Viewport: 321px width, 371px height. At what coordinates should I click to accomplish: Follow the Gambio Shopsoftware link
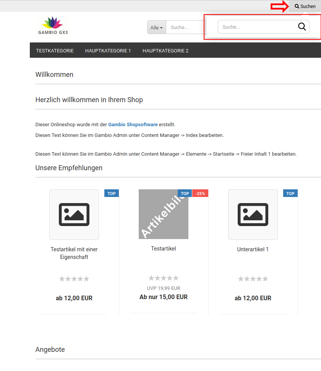133,124
